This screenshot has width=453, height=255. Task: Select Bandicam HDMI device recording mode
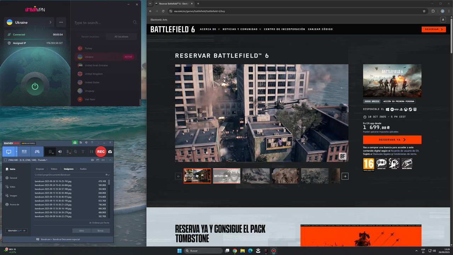(x=24, y=152)
